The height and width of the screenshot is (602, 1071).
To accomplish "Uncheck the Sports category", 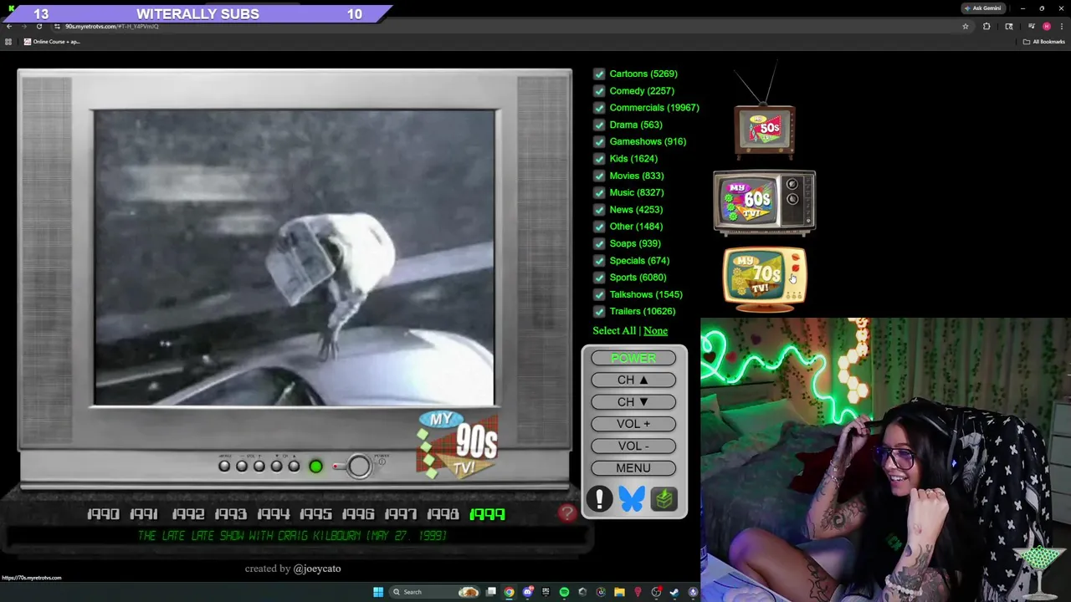I will click(599, 278).
